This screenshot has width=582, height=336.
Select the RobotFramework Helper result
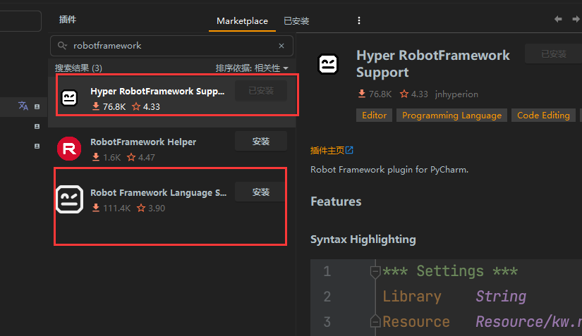172,149
